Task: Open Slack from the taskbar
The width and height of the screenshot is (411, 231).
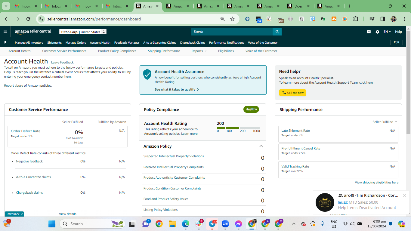Action: (x=199, y=224)
